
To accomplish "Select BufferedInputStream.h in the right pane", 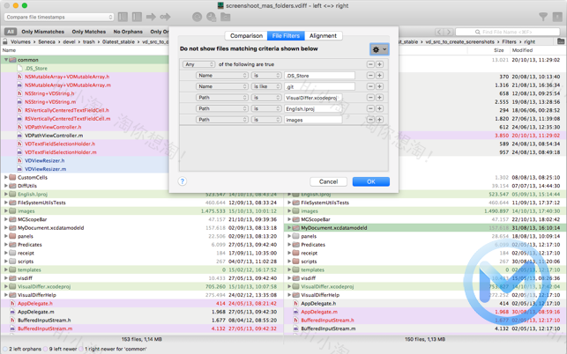I will click(328, 320).
